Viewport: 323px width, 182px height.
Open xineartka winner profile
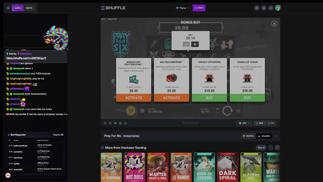coord(264,136)
